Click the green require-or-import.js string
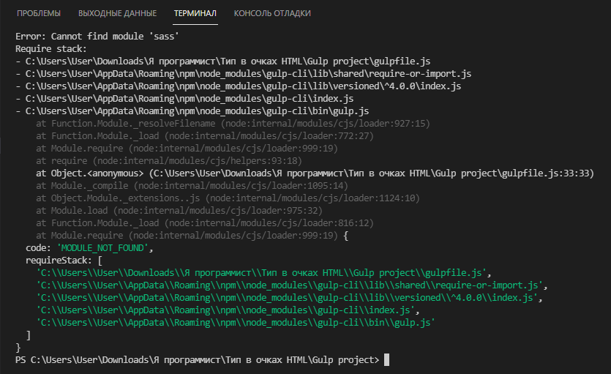The width and height of the screenshot is (611, 374). (x=290, y=285)
